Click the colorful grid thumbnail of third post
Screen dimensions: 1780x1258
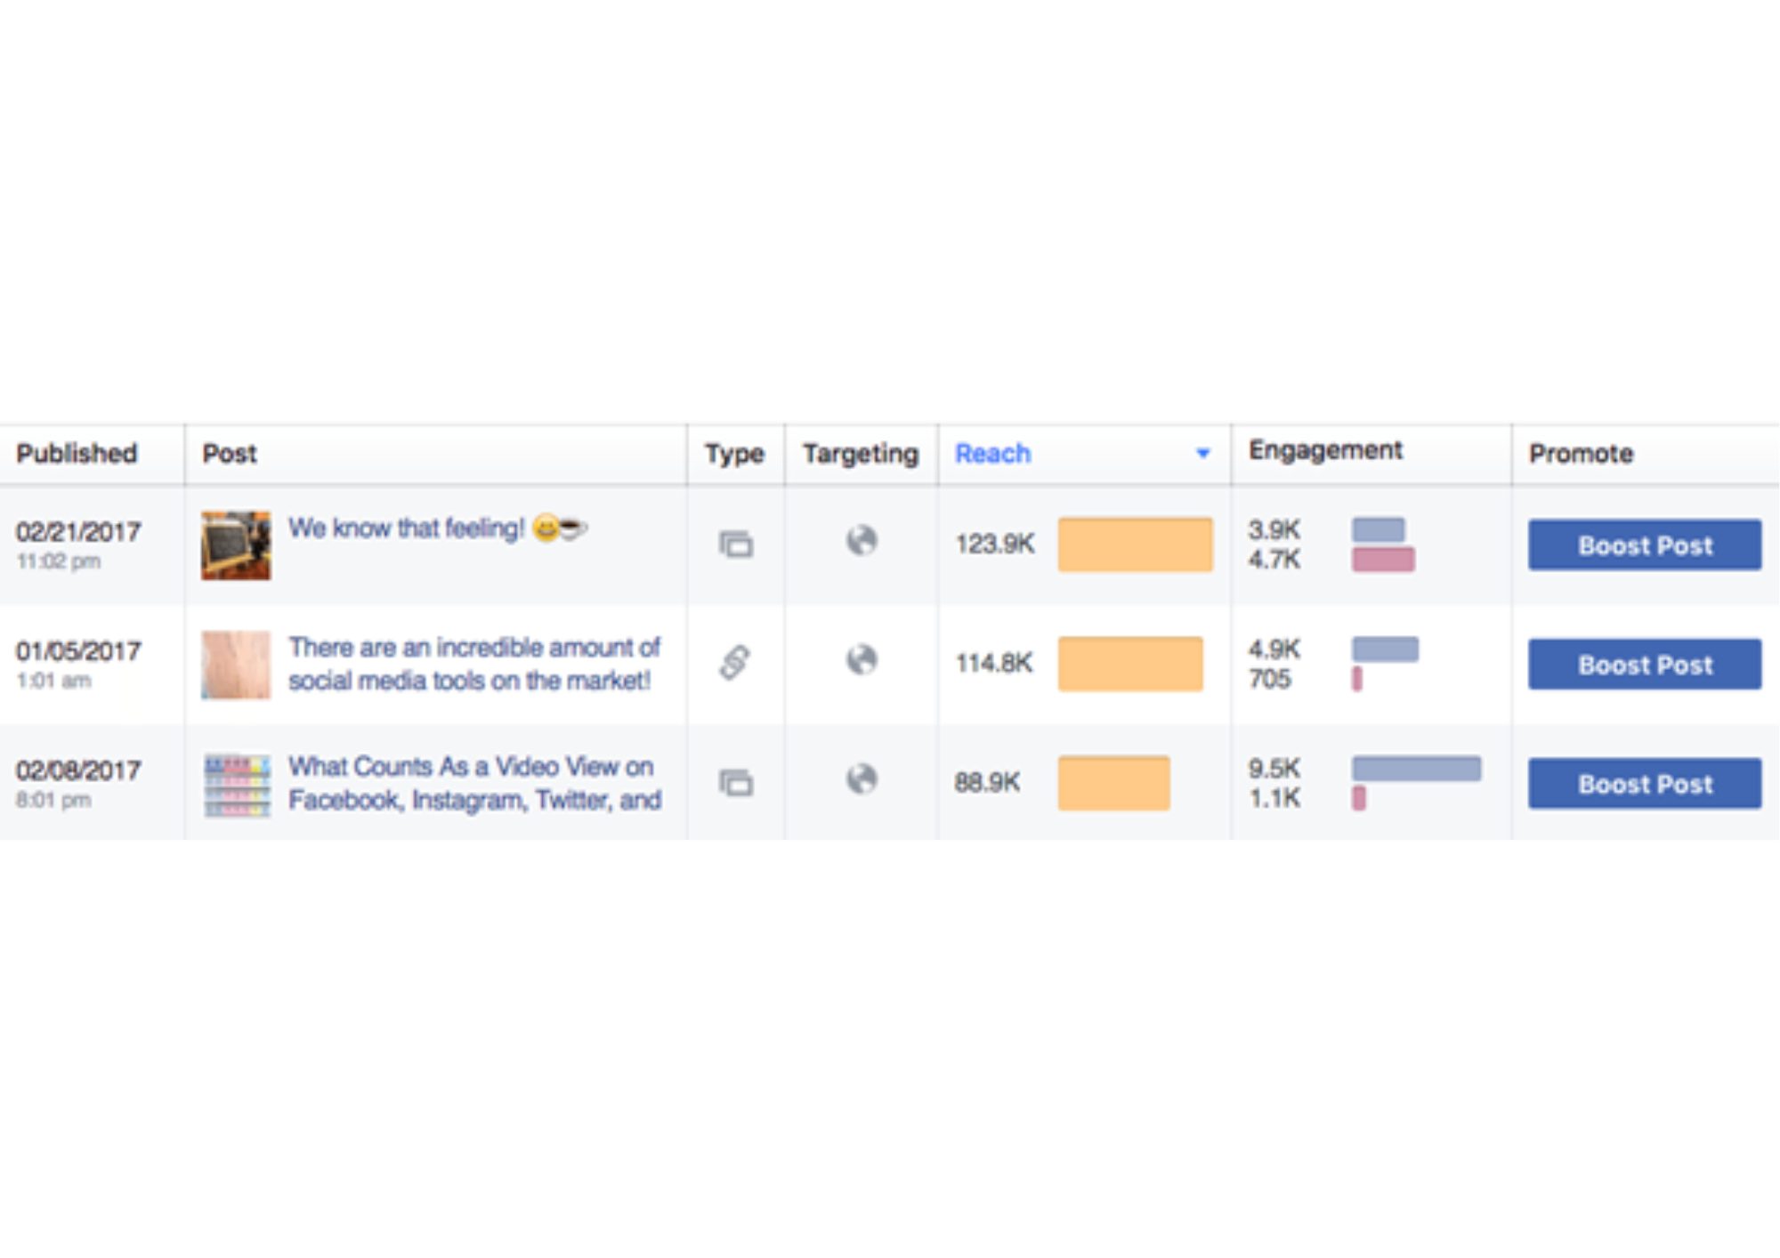pos(237,785)
